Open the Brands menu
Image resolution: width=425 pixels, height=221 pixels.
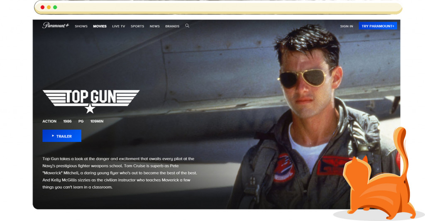pyautogui.click(x=172, y=26)
